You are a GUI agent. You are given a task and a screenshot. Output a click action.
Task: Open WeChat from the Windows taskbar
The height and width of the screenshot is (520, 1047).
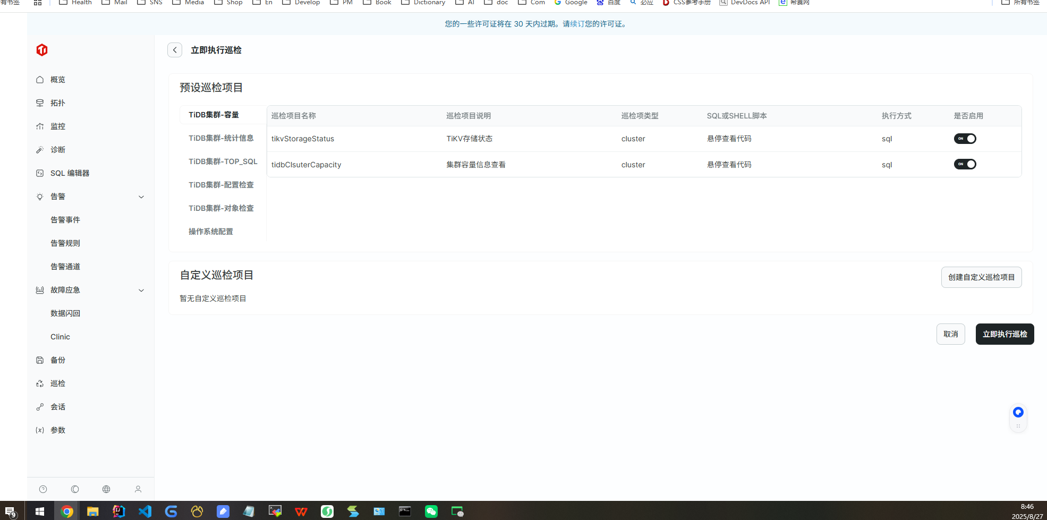[x=431, y=512]
